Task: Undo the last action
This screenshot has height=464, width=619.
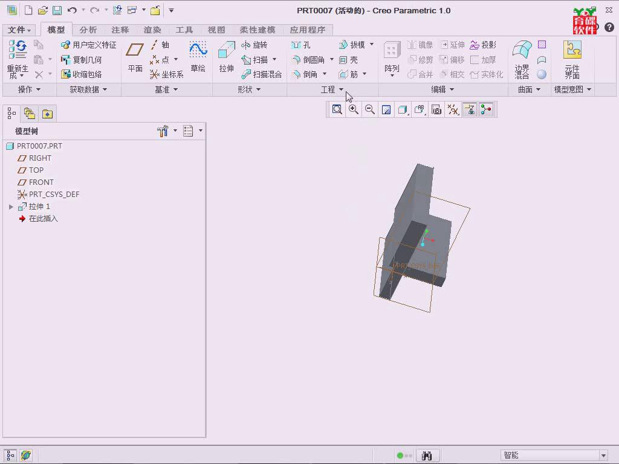Action: click(x=72, y=10)
